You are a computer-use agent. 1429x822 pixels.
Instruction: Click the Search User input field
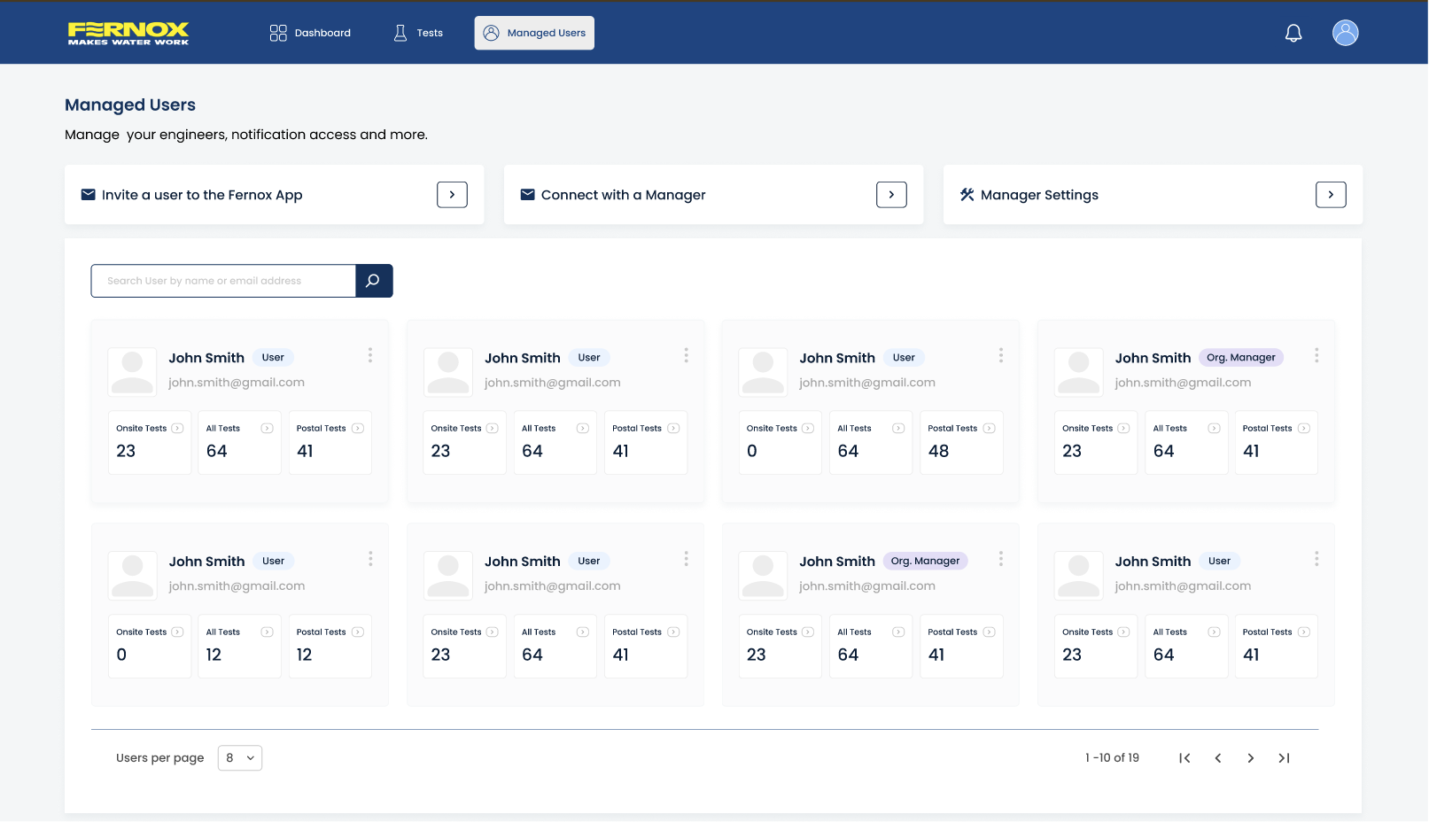click(223, 281)
